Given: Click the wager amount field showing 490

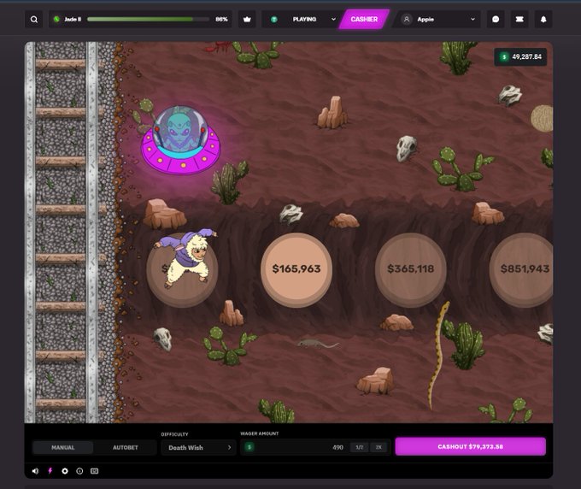Looking at the screenshot, I should coord(315,447).
